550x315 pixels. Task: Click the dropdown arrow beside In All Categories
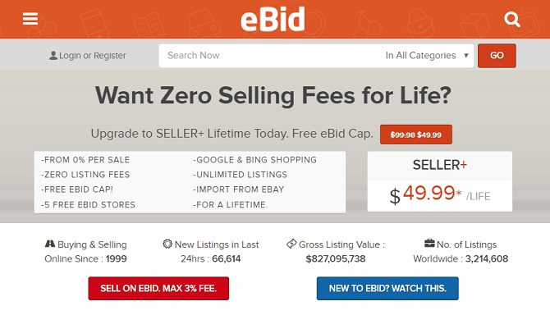(466, 55)
